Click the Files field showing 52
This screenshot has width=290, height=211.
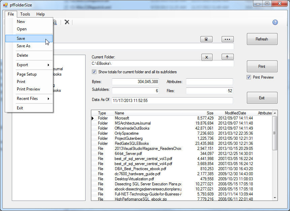(210, 91)
